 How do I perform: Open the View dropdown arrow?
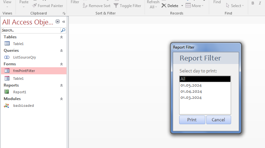click(x=7, y=7)
